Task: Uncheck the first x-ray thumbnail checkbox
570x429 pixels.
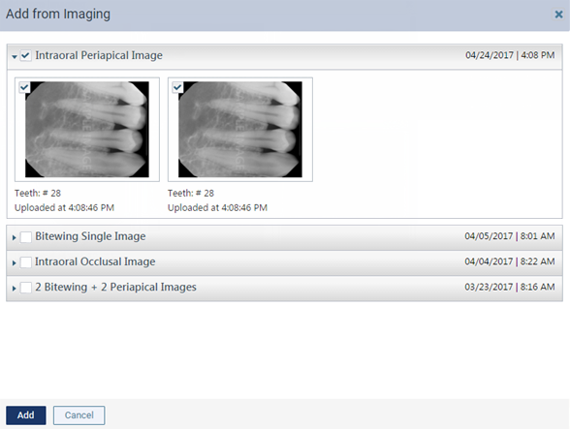Action: [x=24, y=87]
